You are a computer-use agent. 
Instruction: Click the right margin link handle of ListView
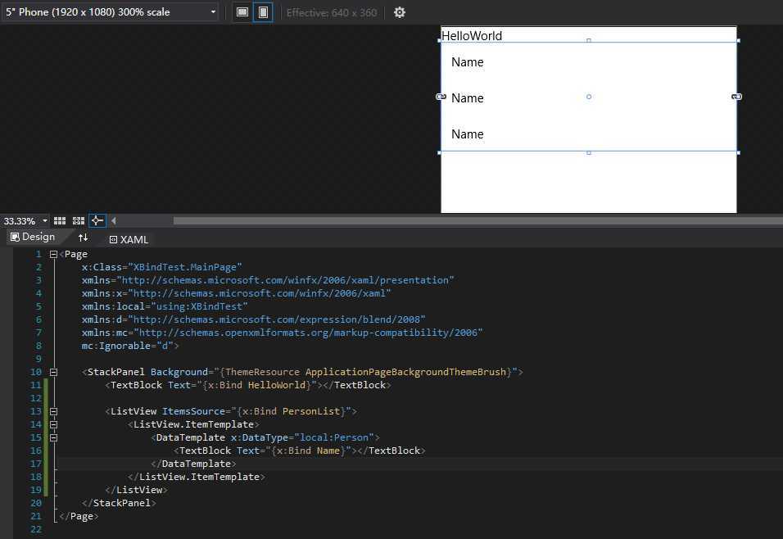coord(736,97)
